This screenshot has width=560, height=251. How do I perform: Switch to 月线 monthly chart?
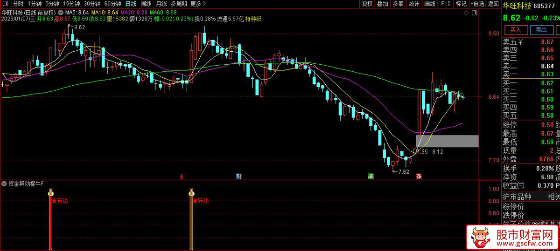161,4
